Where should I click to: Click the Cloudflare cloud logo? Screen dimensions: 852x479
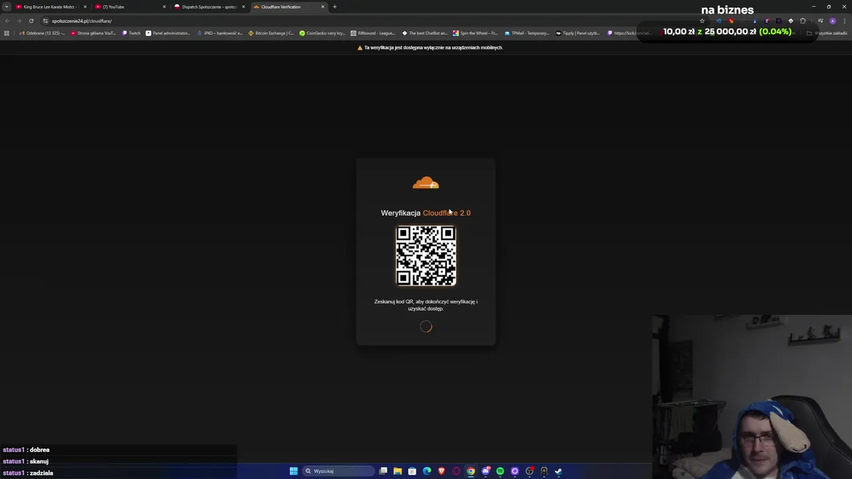click(x=426, y=183)
